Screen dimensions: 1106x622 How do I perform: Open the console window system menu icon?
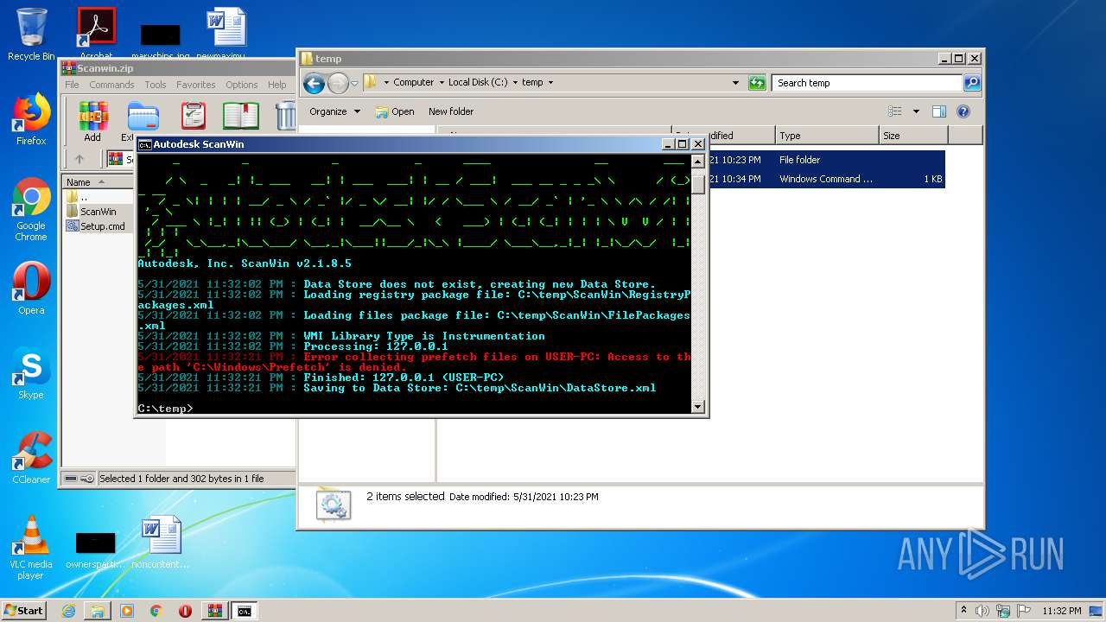click(145, 144)
